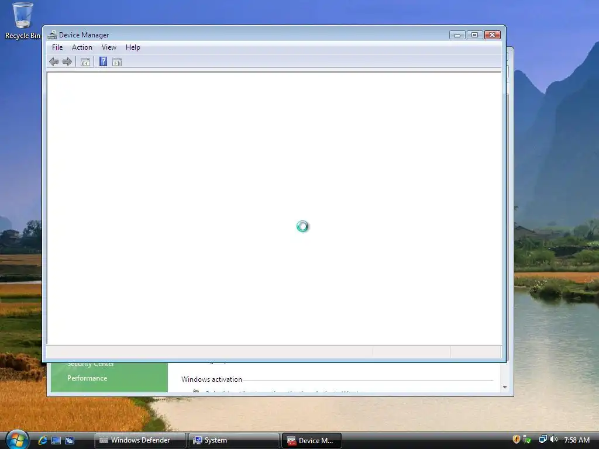Open the Windows Start orb
This screenshot has height=449, width=599.
[x=17, y=440]
